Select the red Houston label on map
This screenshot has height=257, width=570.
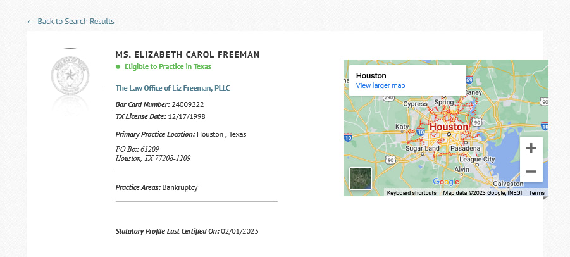(x=449, y=127)
